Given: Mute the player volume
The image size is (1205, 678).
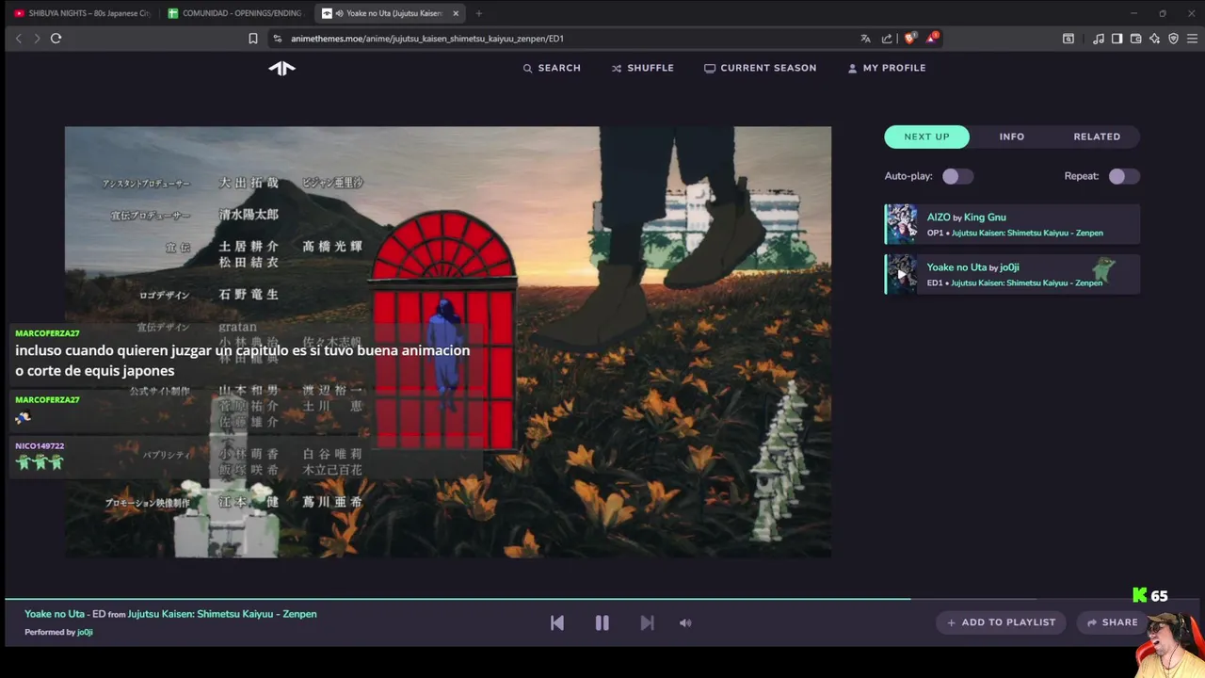Looking at the screenshot, I should 685,622.
